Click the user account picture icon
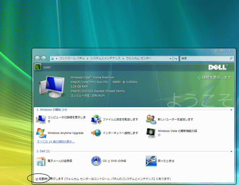 tap(38, 67)
